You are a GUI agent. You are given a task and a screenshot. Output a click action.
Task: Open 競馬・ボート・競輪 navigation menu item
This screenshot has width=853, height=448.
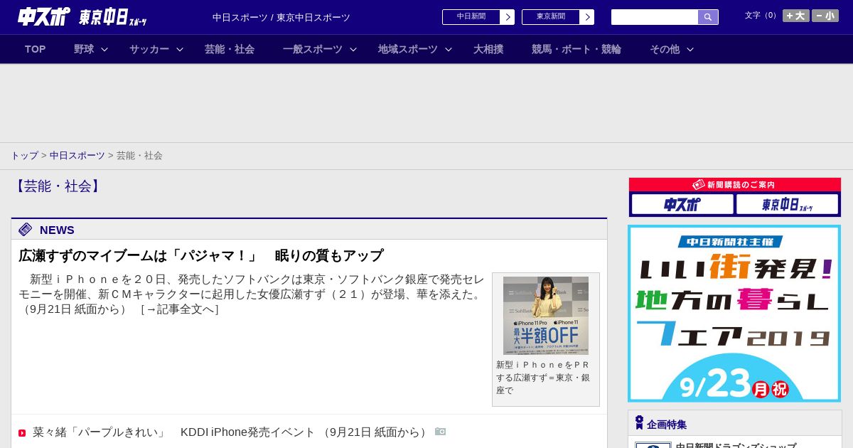[x=576, y=49]
